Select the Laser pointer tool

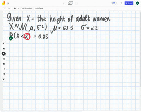(x=4, y=79)
